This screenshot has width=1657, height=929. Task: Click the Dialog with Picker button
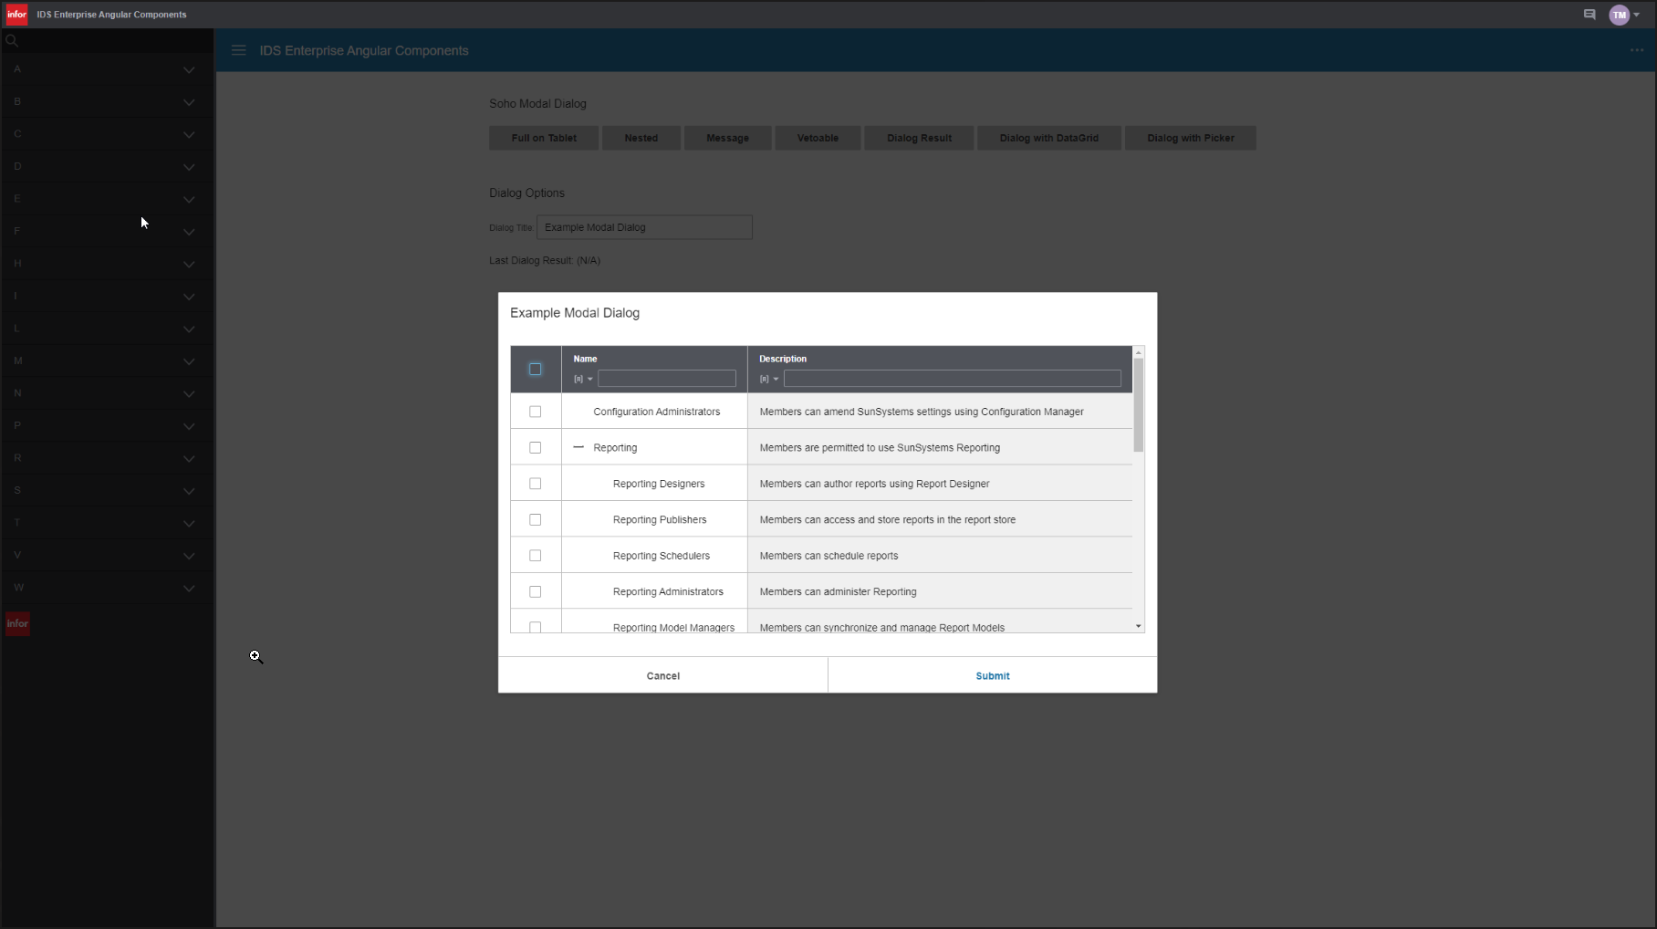1191,138
